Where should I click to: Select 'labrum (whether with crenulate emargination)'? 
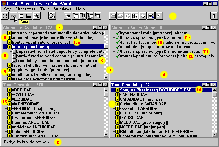coord(54,65)
